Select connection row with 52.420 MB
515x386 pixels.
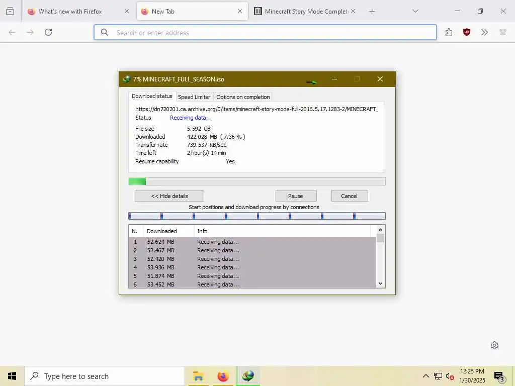pyautogui.click(x=252, y=259)
